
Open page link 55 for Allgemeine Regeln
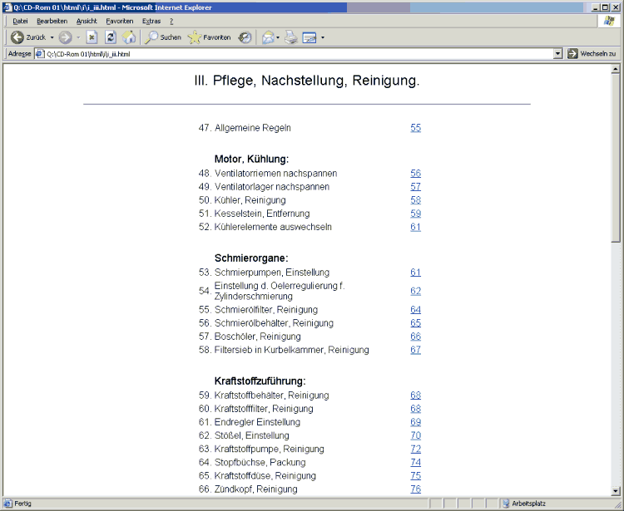[x=415, y=128]
